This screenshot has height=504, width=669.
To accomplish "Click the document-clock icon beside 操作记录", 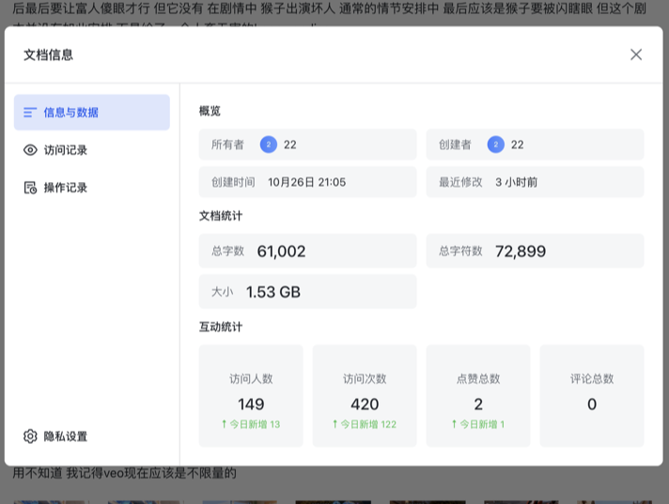I will (30, 188).
